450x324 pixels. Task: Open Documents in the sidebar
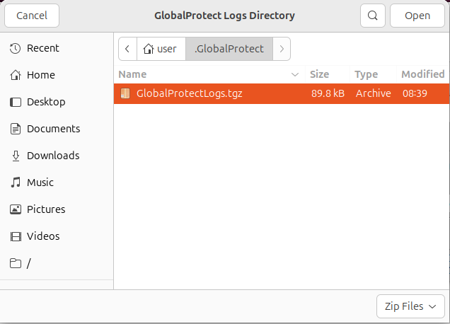57,129
